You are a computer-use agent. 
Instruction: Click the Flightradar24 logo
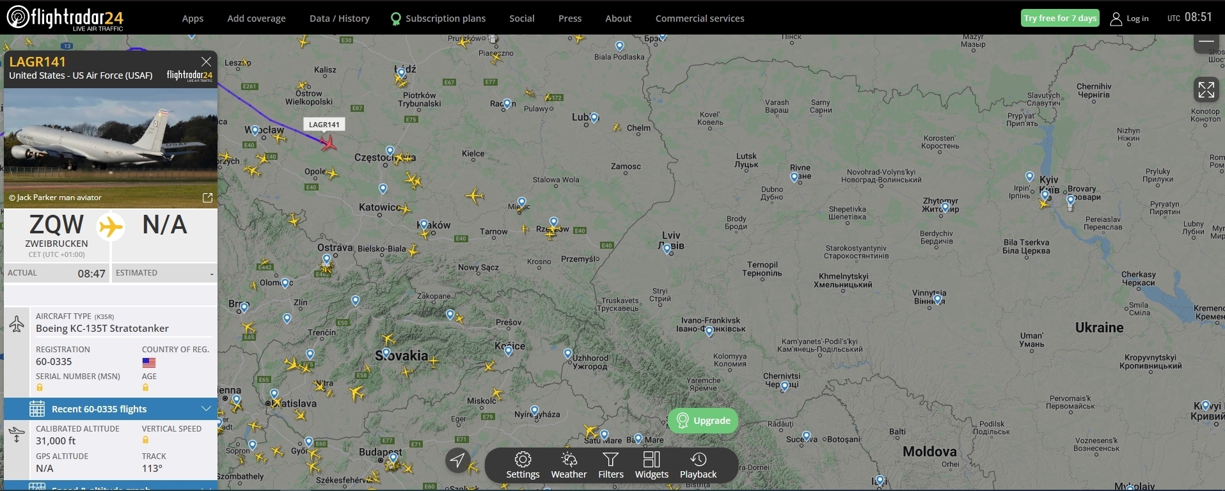pyautogui.click(x=65, y=18)
